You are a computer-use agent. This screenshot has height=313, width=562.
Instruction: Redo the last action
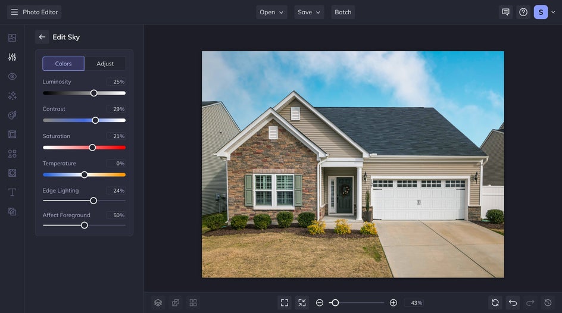click(530, 303)
